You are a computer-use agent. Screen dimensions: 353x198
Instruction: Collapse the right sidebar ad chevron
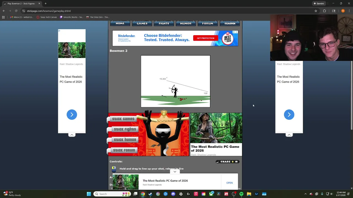point(289,135)
